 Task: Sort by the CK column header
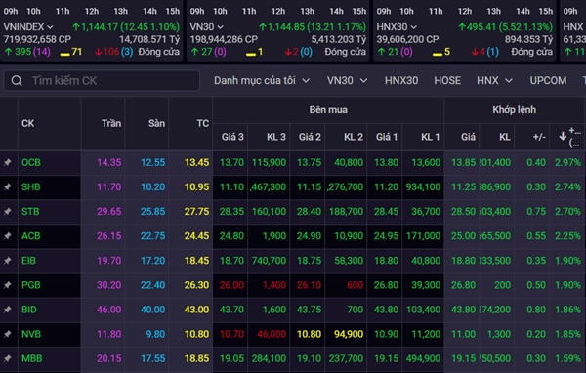coord(28,123)
